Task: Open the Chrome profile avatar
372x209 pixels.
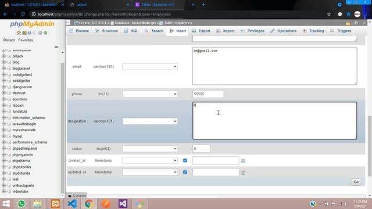Action: coord(357,14)
